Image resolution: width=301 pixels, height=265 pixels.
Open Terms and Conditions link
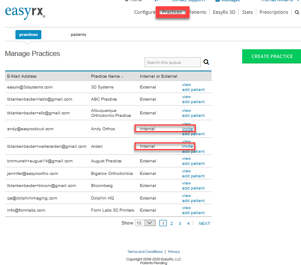point(145,252)
